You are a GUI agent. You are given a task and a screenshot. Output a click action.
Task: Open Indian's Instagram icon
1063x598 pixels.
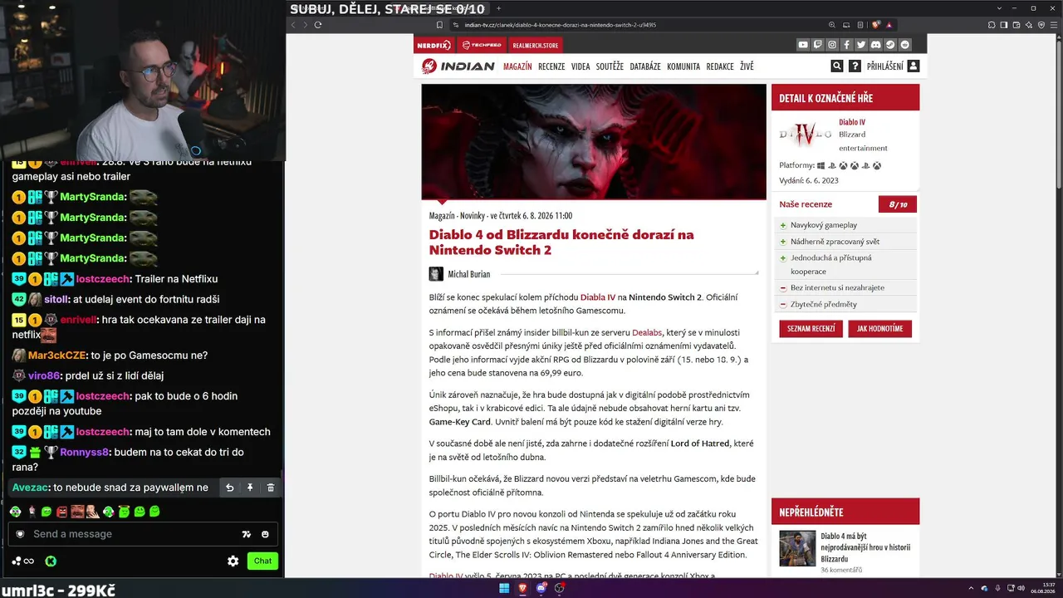832,45
